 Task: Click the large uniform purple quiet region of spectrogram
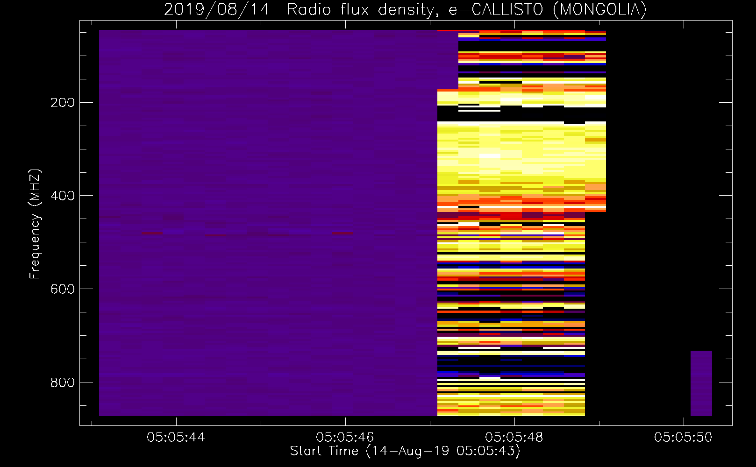268,223
